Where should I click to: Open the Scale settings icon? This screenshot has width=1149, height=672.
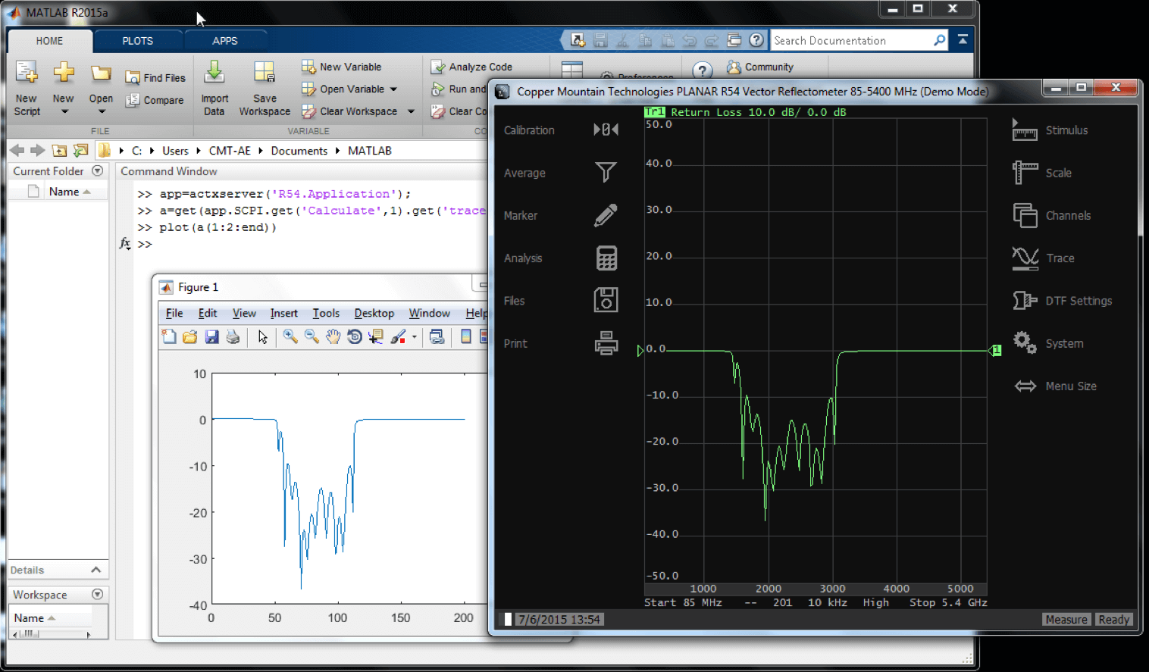(x=1025, y=173)
